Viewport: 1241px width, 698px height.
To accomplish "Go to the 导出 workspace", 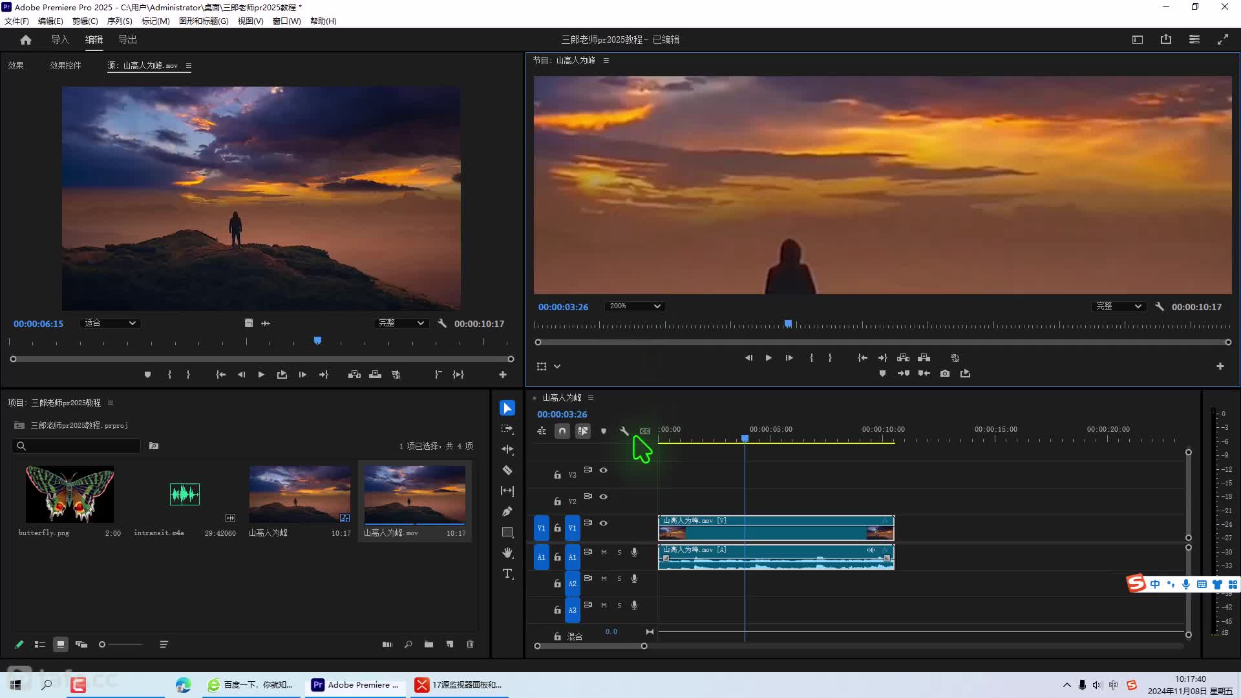I will pyautogui.click(x=128, y=40).
